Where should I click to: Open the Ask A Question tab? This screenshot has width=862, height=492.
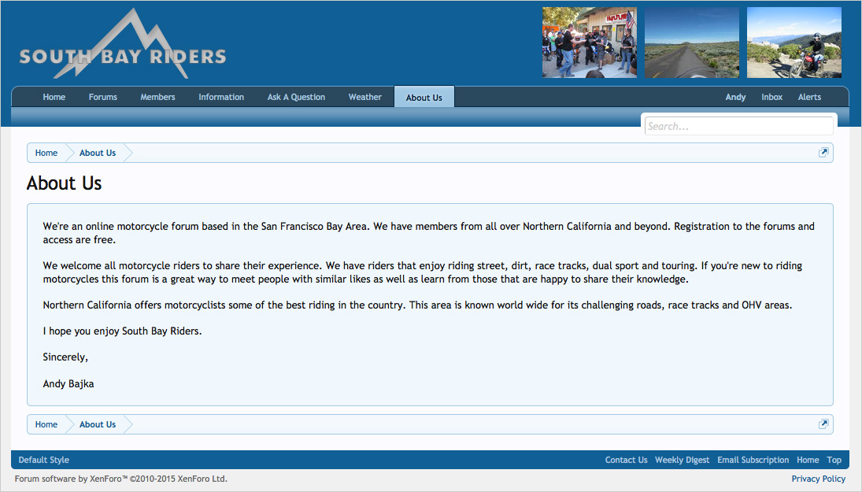click(x=296, y=97)
